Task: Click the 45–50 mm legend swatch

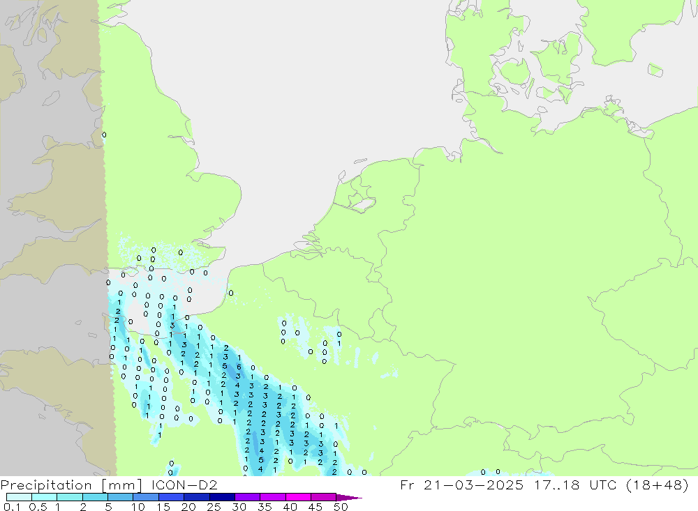Action: pyautogui.click(x=324, y=497)
